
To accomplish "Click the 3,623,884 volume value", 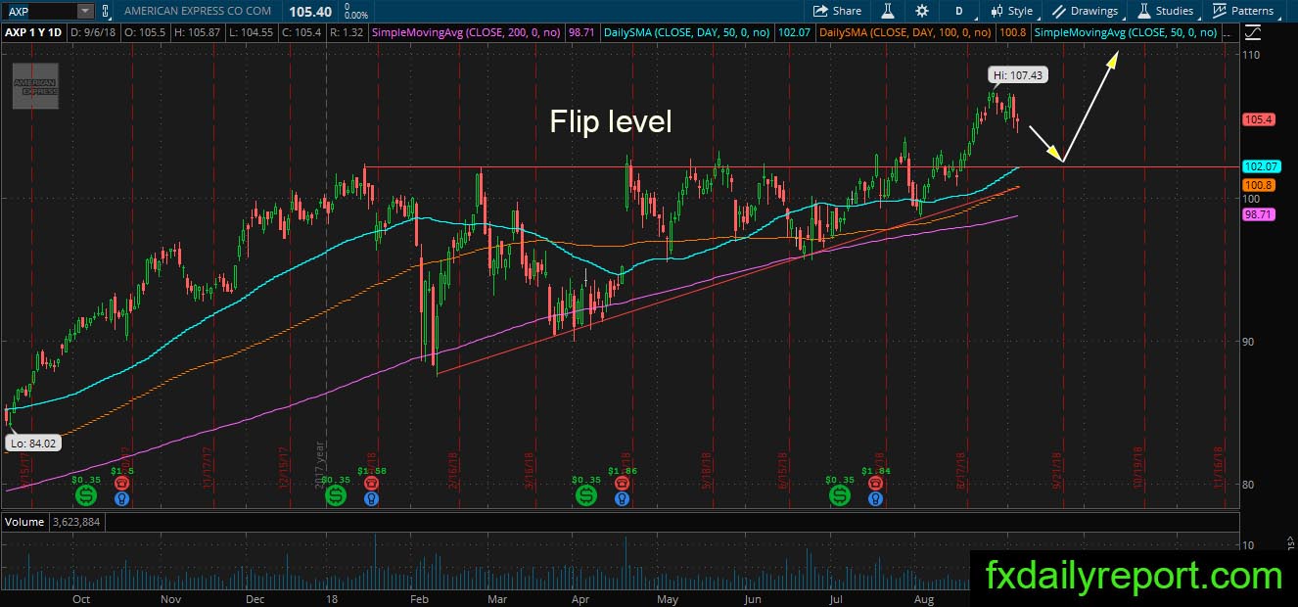I will click(x=76, y=522).
